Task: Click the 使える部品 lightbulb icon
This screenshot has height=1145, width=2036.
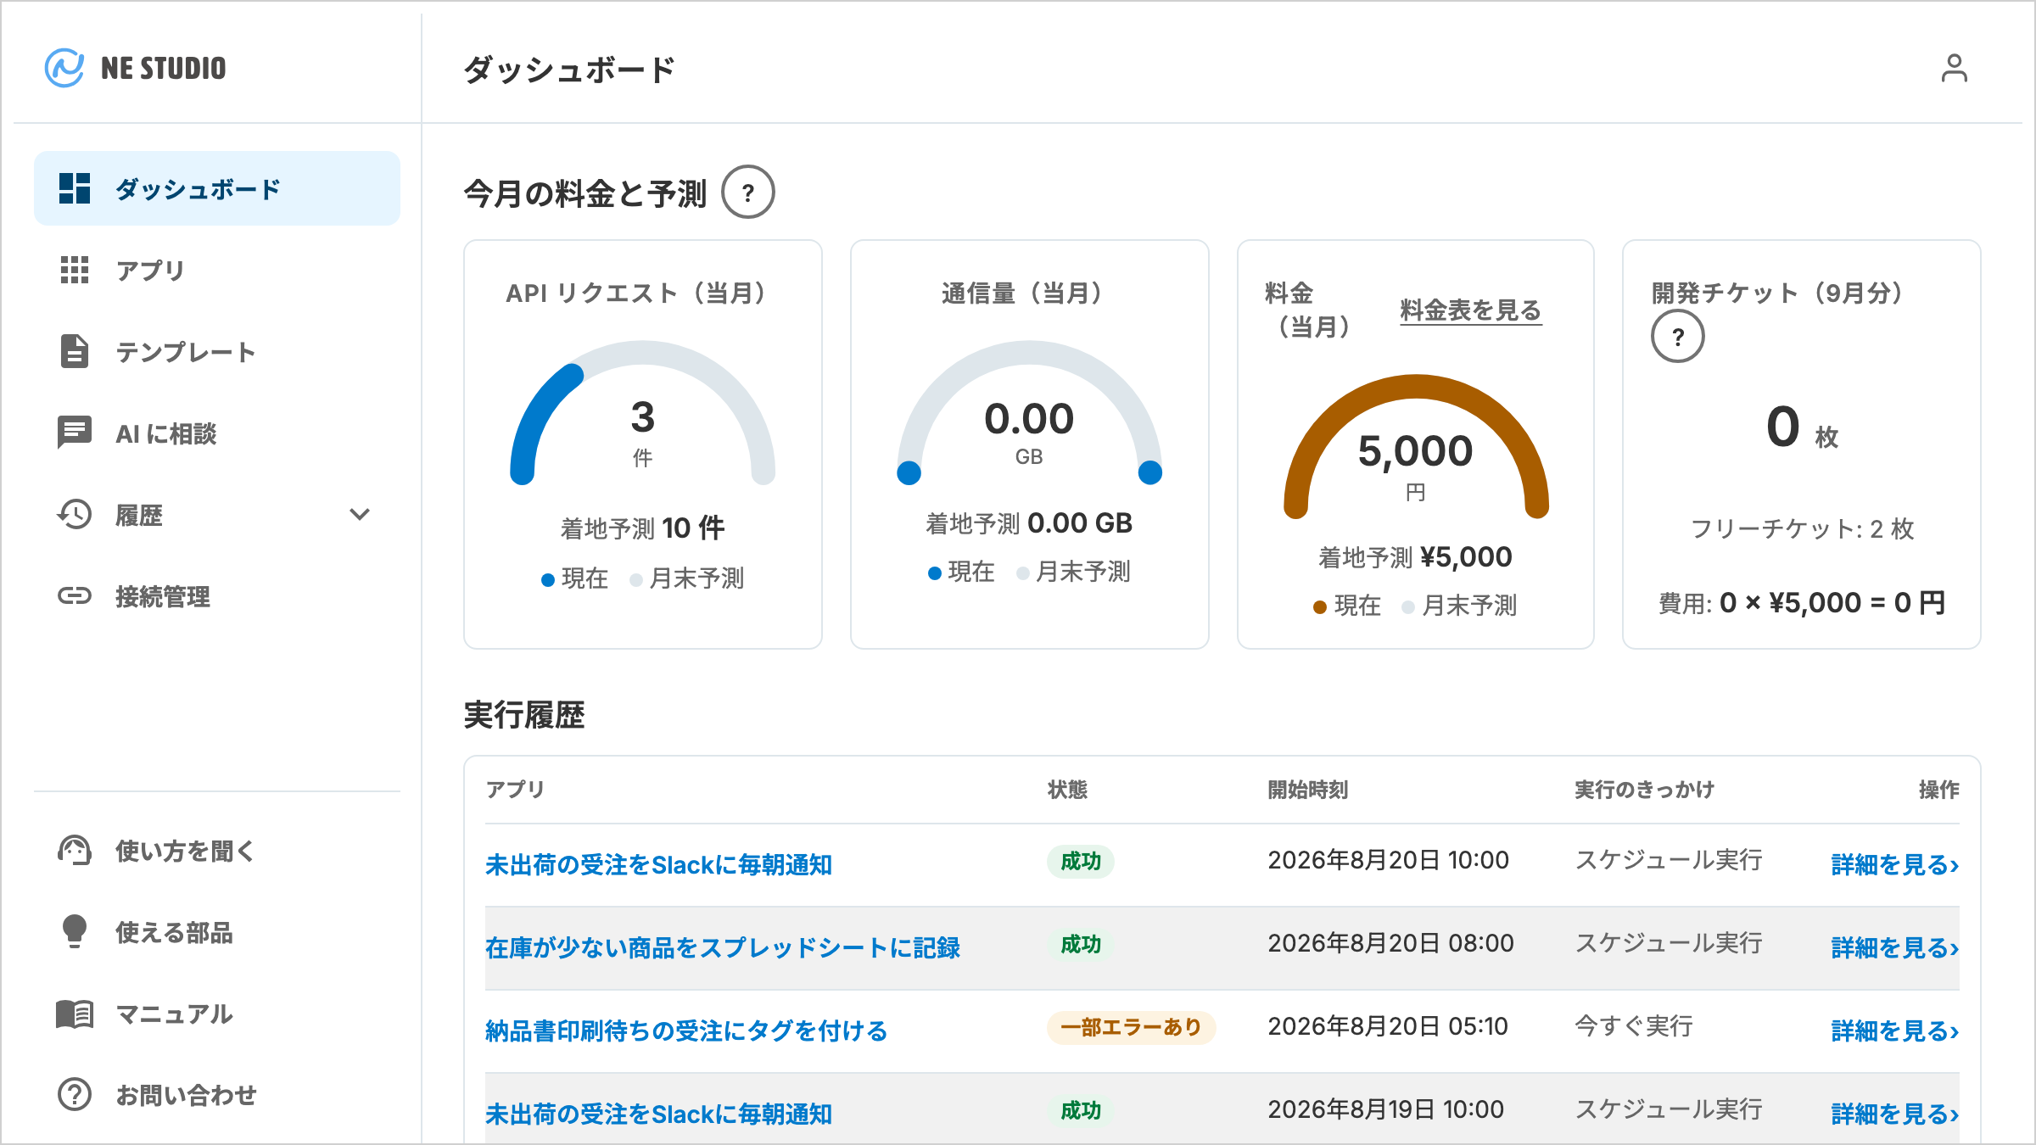Action: click(75, 931)
